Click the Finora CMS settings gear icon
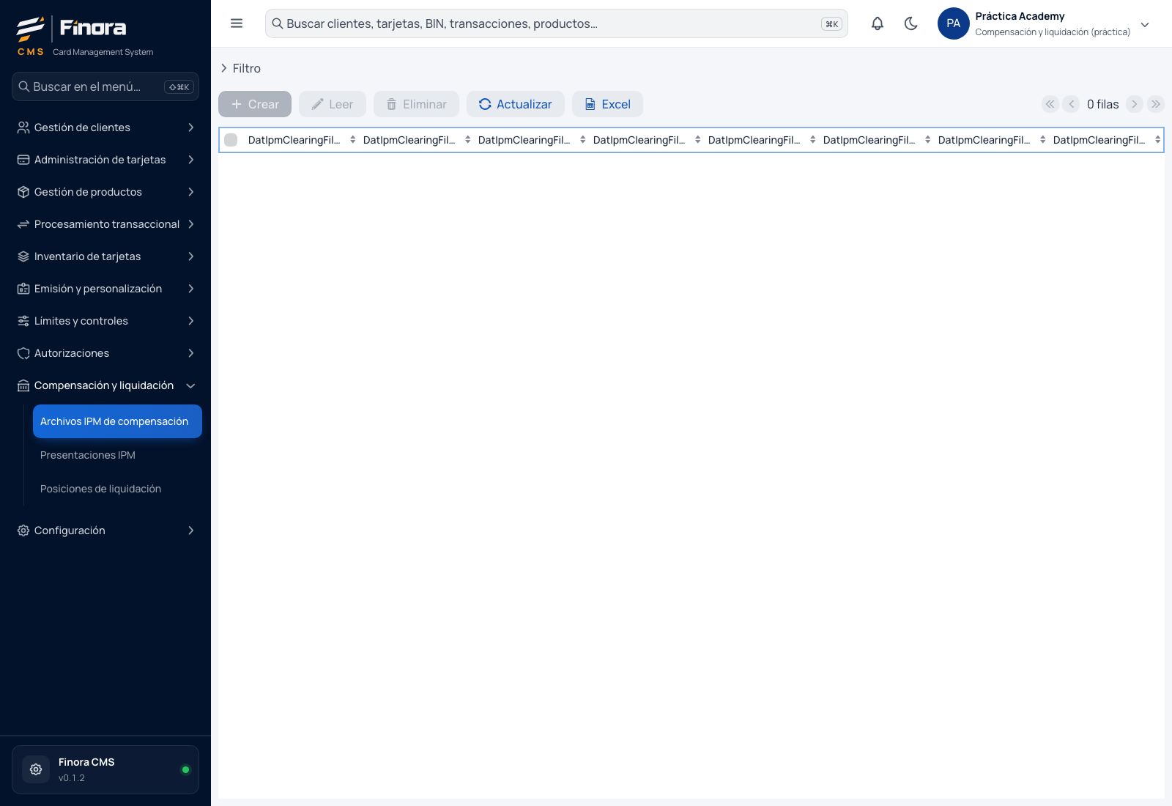Image resolution: width=1172 pixels, height=806 pixels. (36, 769)
